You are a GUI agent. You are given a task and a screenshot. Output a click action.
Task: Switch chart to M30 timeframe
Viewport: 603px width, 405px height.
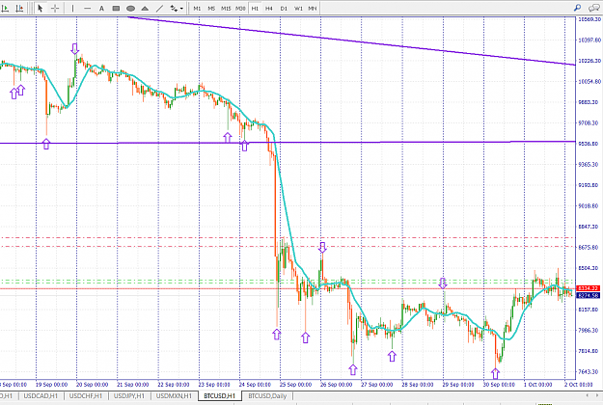240,8
